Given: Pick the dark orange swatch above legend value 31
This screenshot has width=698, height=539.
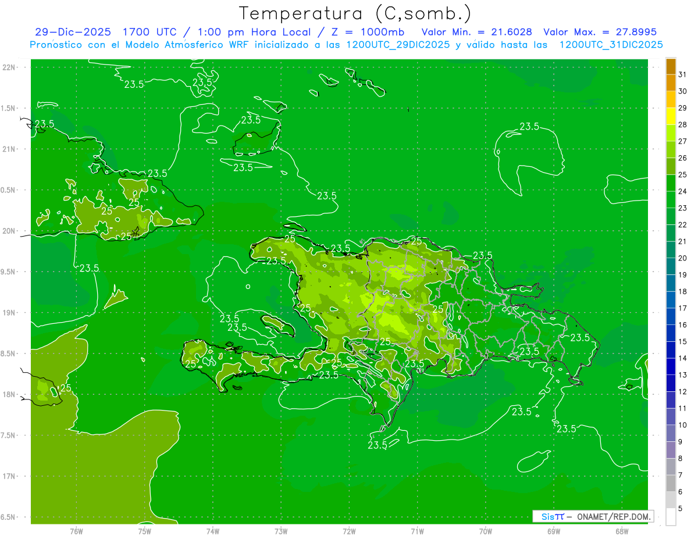Looking at the screenshot, I should click(x=671, y=66).
